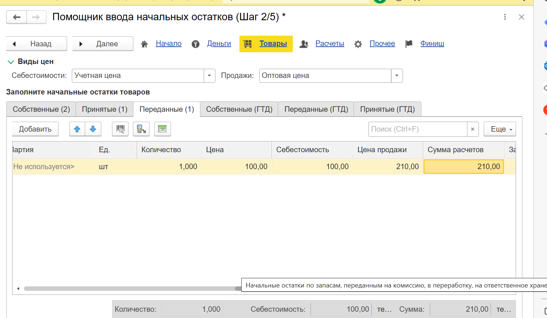Click the Поиск (Ctrl+F) search field
The width and height of the screenshot is (547, 318).
point(418,129)
